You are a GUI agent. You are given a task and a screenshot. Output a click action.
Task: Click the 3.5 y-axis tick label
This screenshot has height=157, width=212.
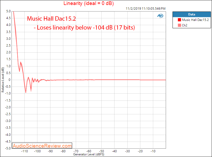8,32
